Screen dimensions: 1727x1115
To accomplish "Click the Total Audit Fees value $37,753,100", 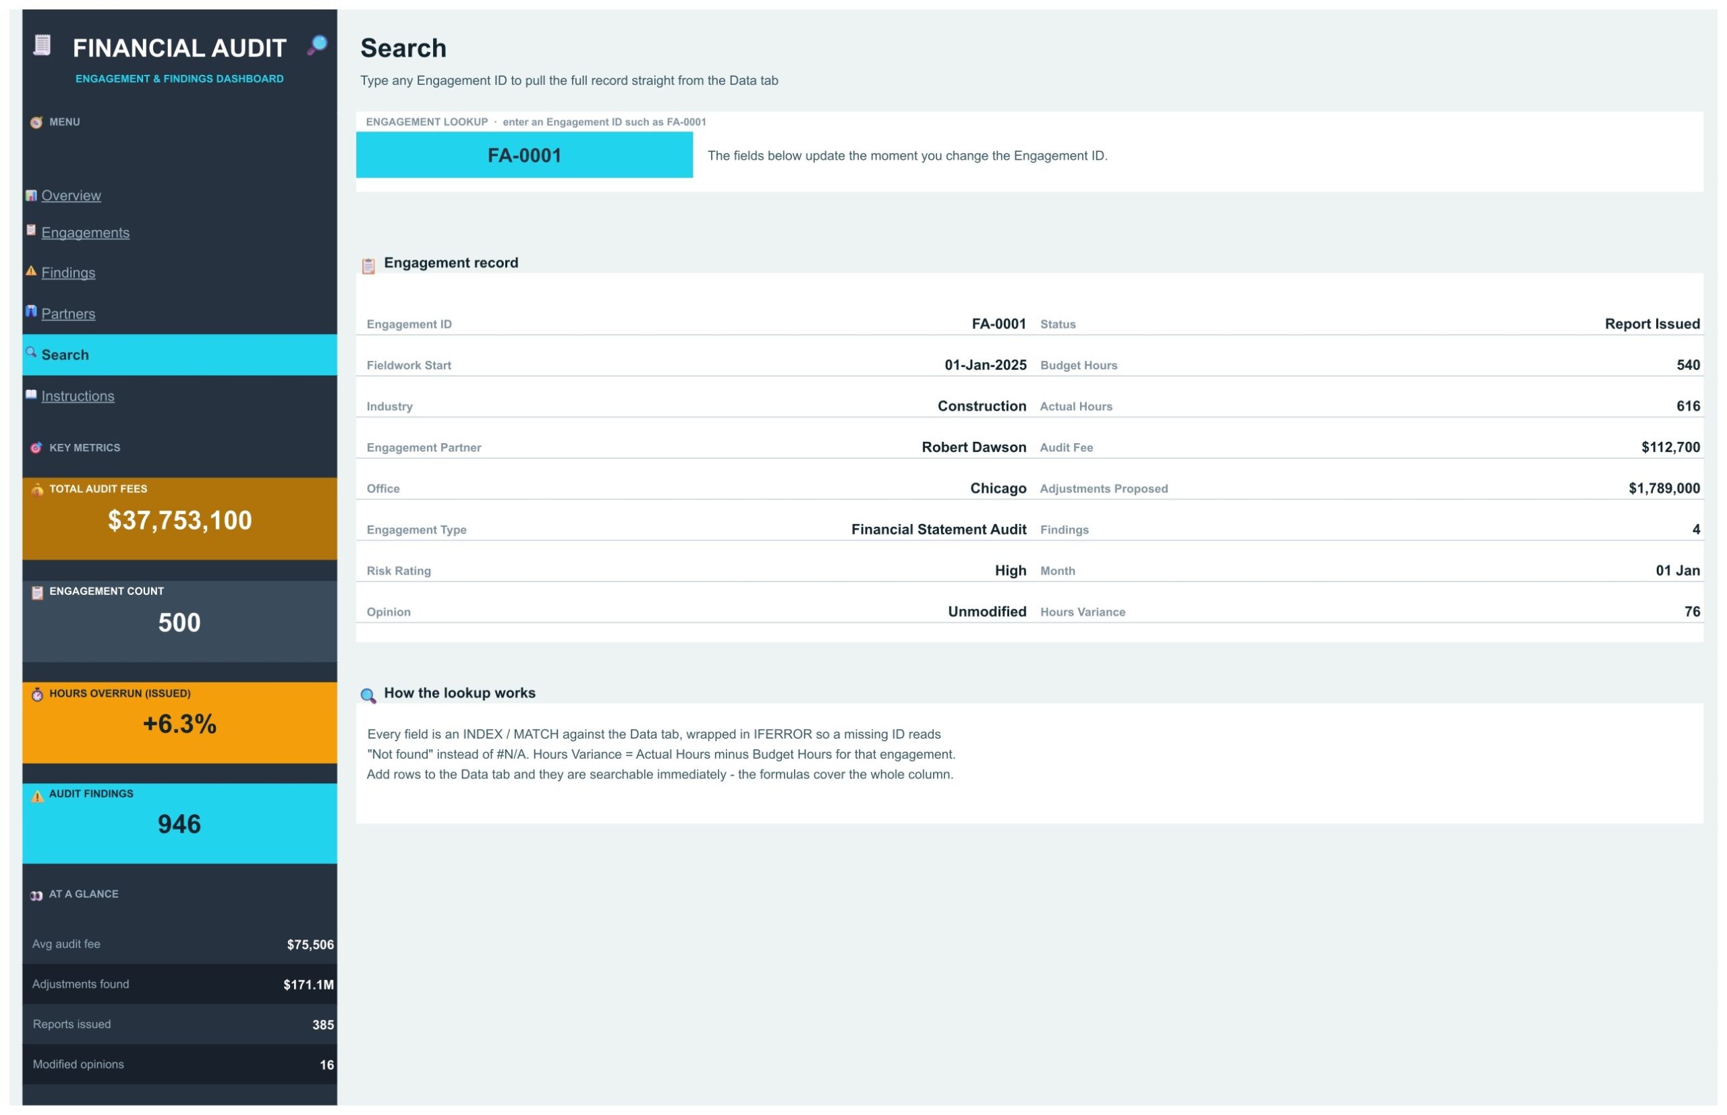I will coord(179,521).
